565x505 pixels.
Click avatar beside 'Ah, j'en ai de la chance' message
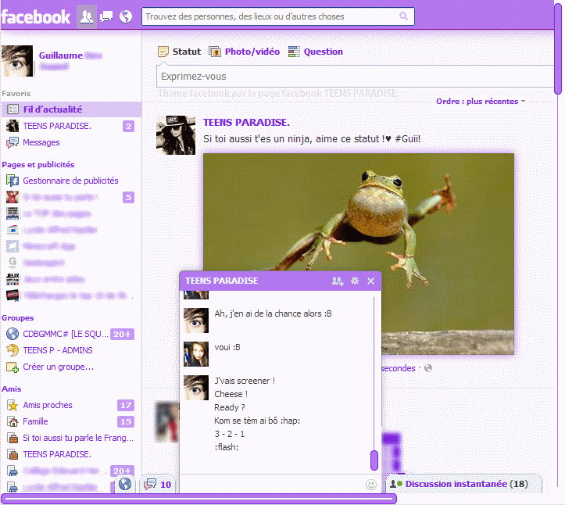[x=196, y=320]
